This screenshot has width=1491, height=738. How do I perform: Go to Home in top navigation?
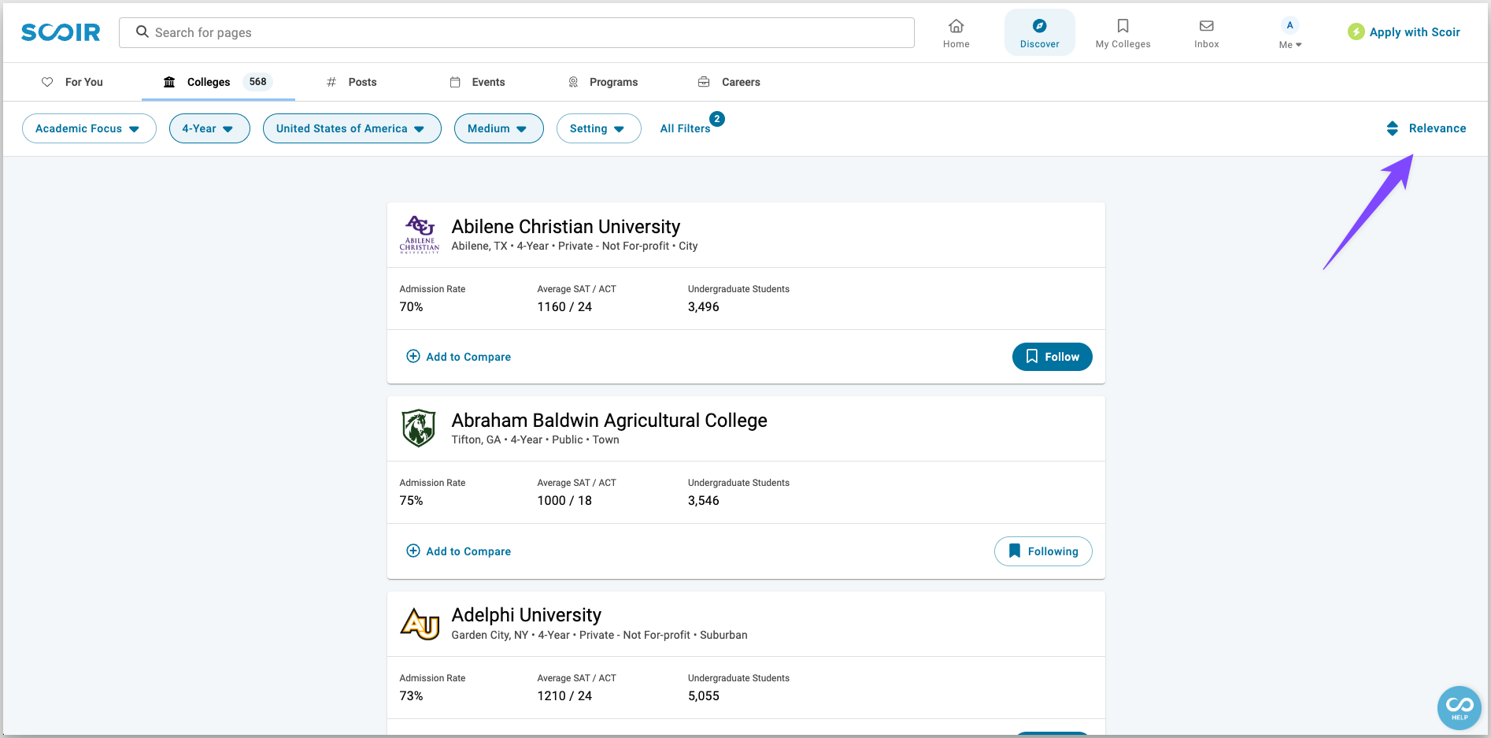(956, 33)
